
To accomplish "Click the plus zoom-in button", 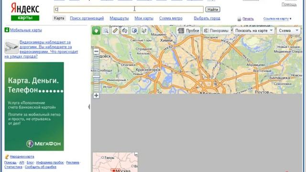I will point(96,96).
